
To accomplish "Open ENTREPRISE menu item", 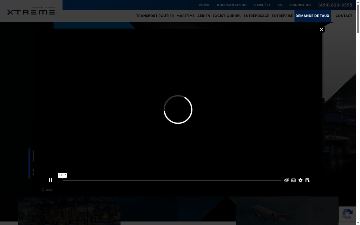I will coord(282,16).
